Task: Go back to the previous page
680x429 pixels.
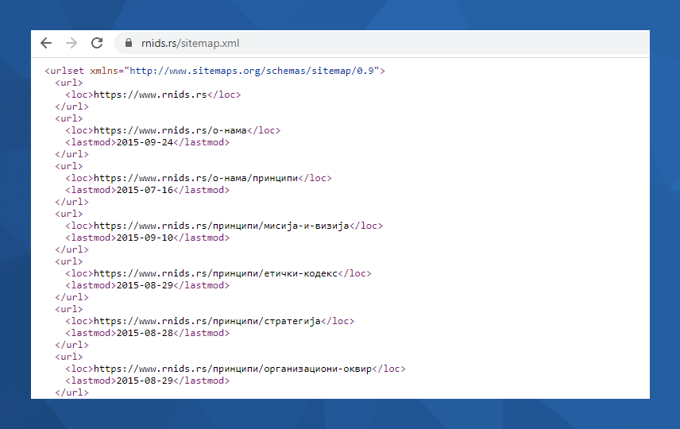Action: pos(46,43)
